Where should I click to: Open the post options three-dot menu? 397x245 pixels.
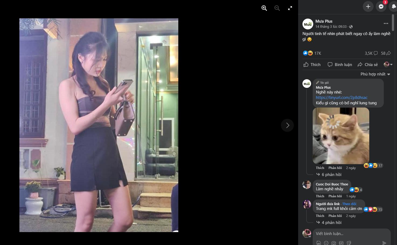pos(386,23)
